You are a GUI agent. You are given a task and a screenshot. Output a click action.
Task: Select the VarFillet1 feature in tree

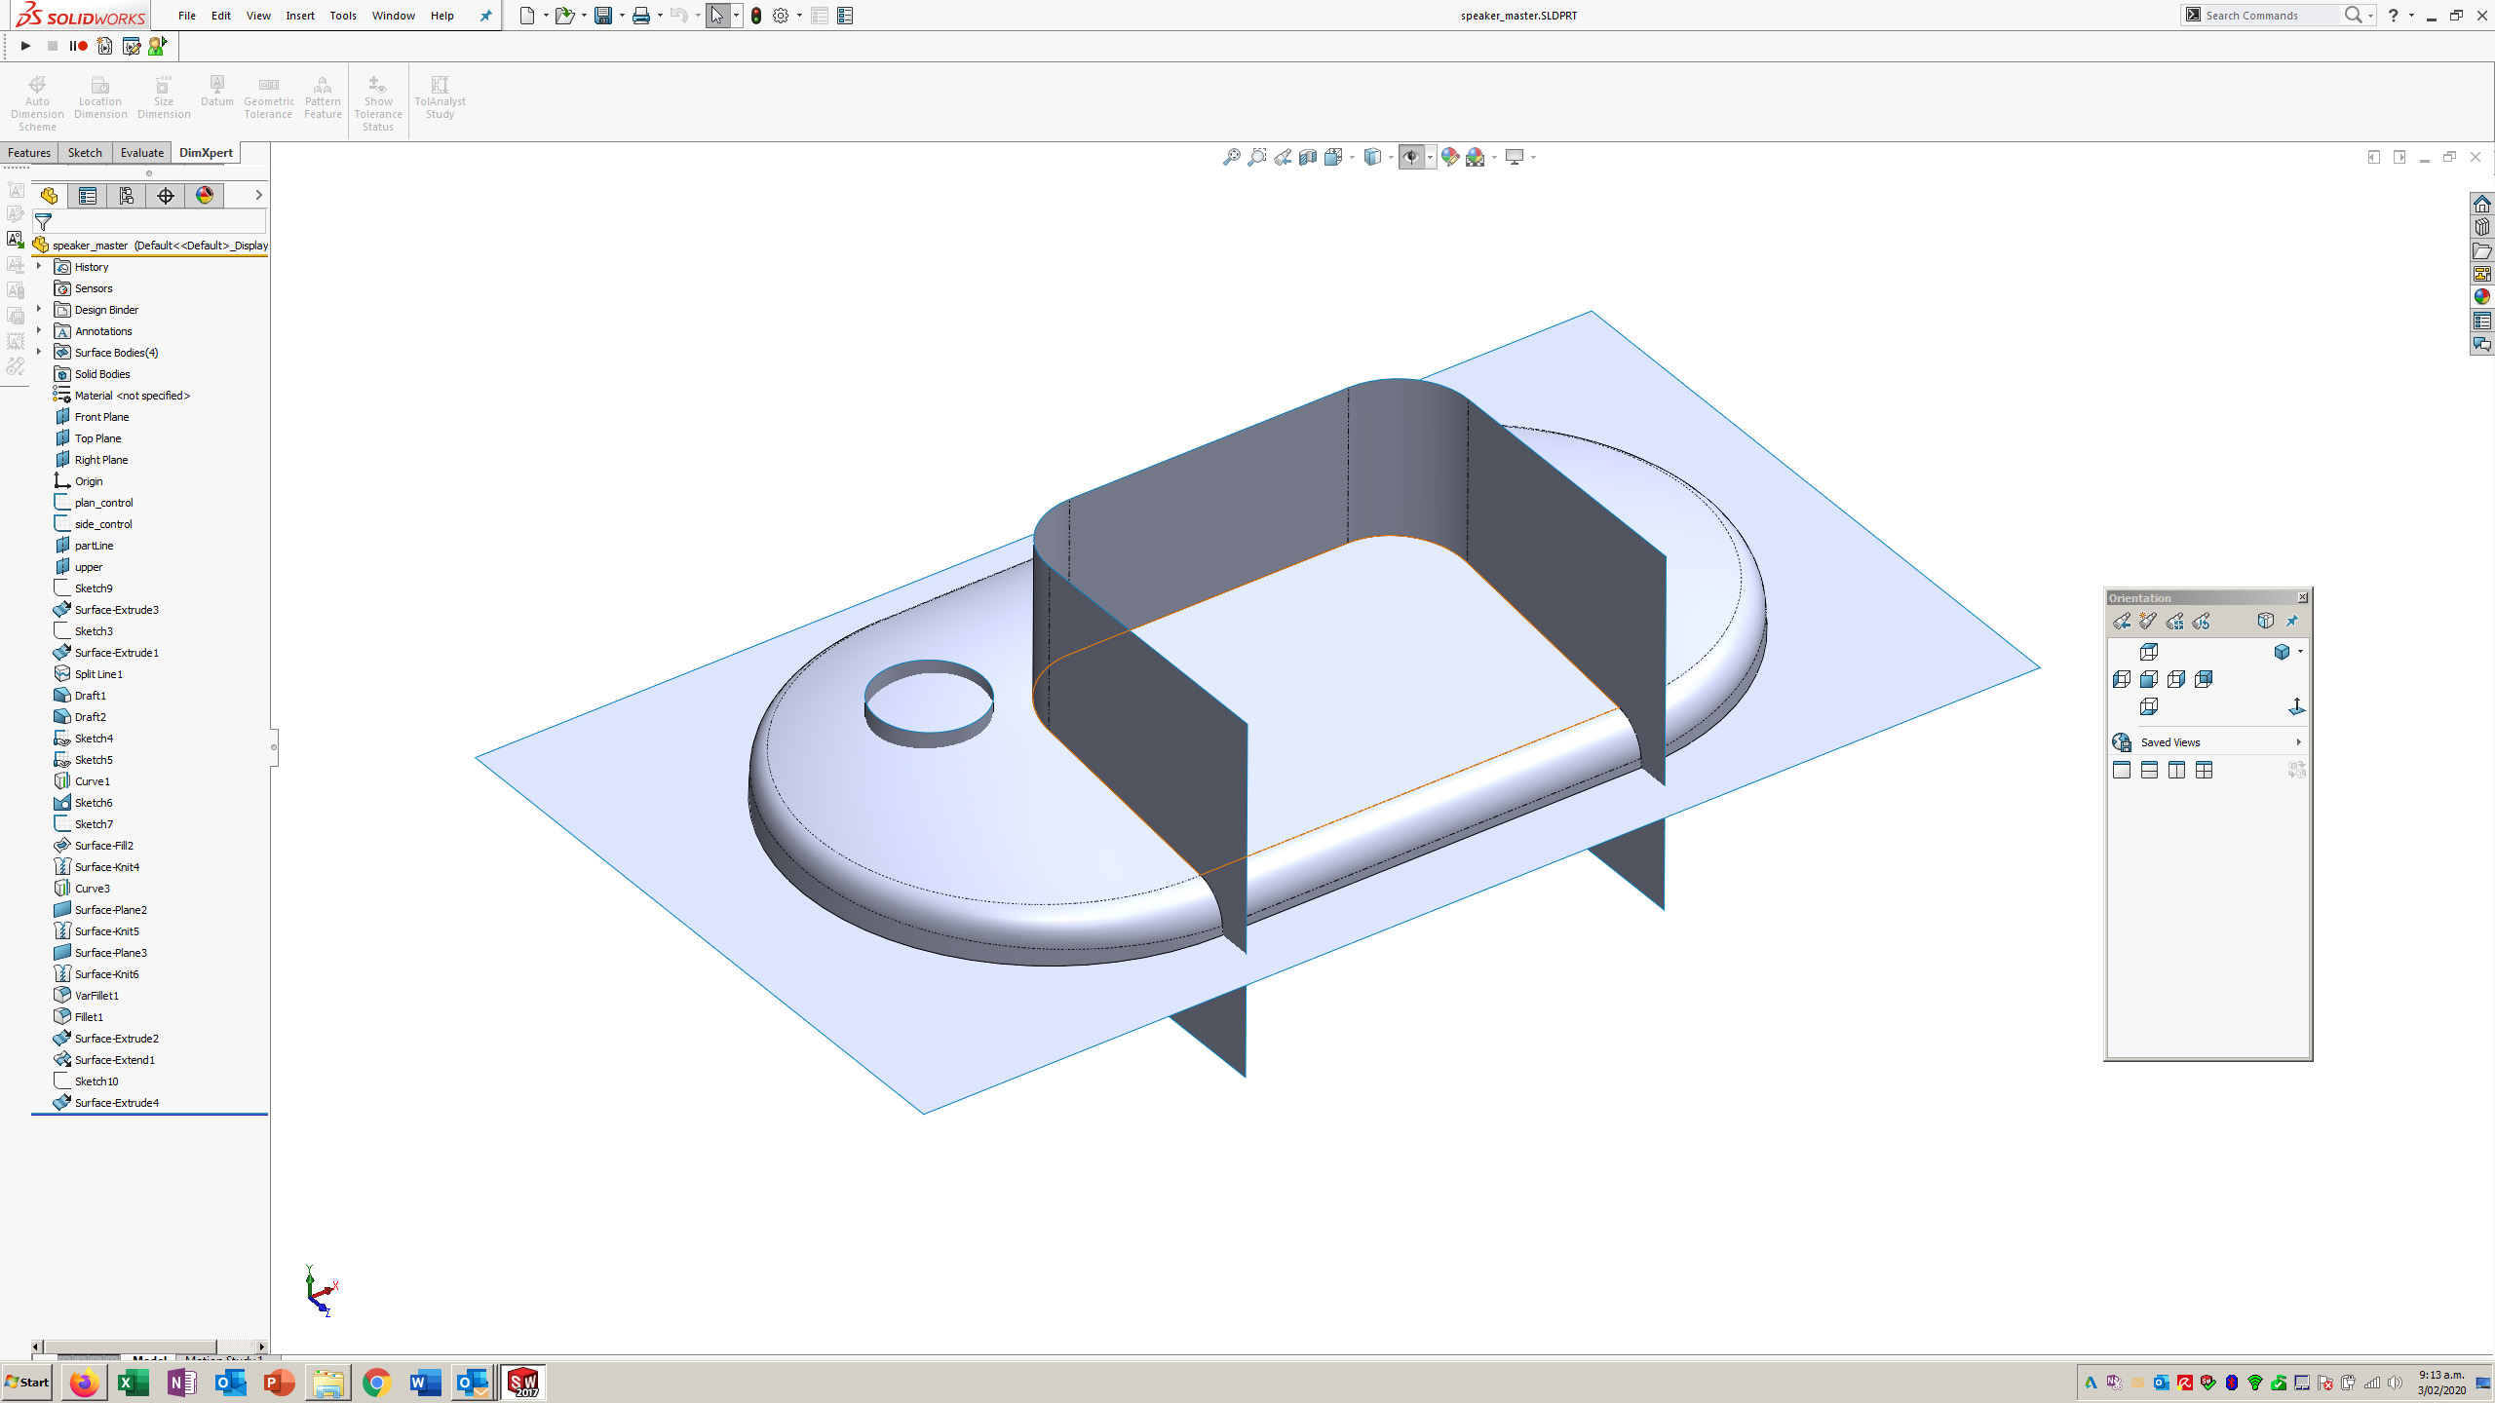pyautogui.click(x=95, y=996)
